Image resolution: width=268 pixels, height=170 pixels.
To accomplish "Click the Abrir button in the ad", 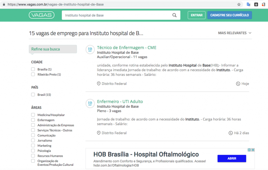I will 232,158.
